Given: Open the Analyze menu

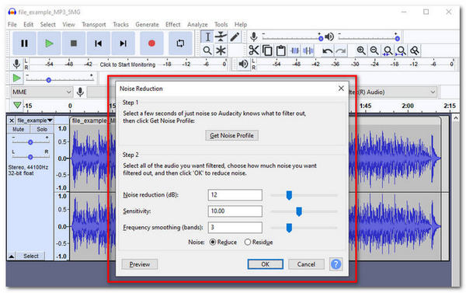Looking at the screenshot, I should click(197, 24).
